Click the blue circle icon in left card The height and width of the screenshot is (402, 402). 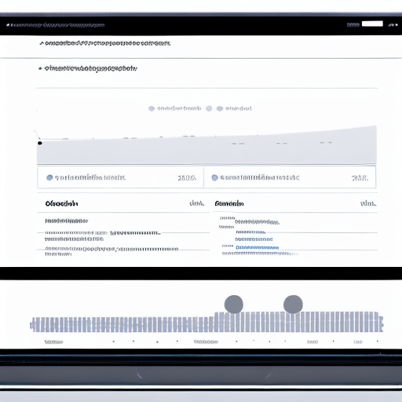coord(49,177)
